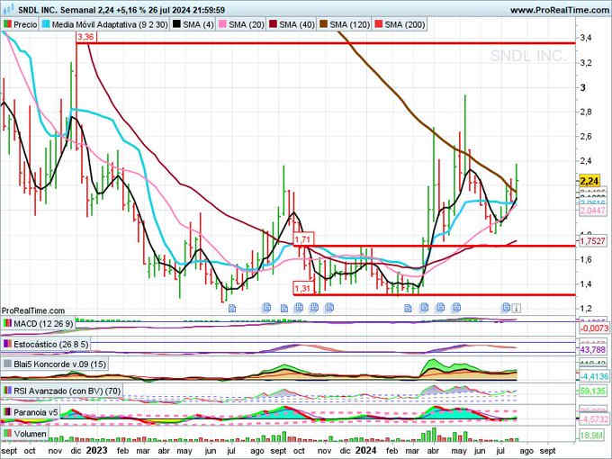612x459 pixels.
Task: Click the Estocástico indicator icon
Action: [x=7, y=344]
